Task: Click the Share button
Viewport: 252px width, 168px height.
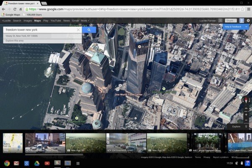Action: click(x=231, y=21)
